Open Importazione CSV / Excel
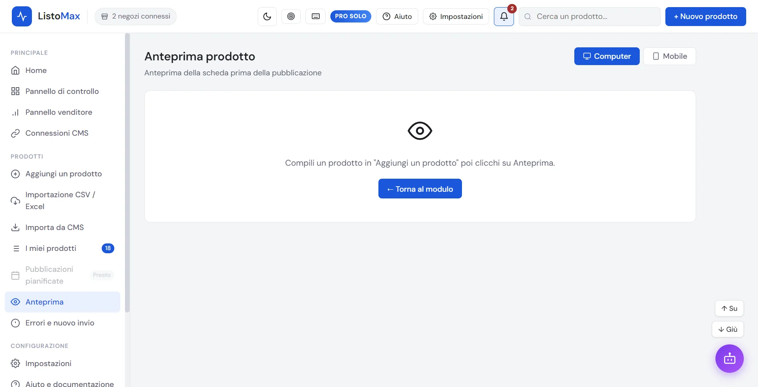 pyautogui.click(x=62, y=200)
